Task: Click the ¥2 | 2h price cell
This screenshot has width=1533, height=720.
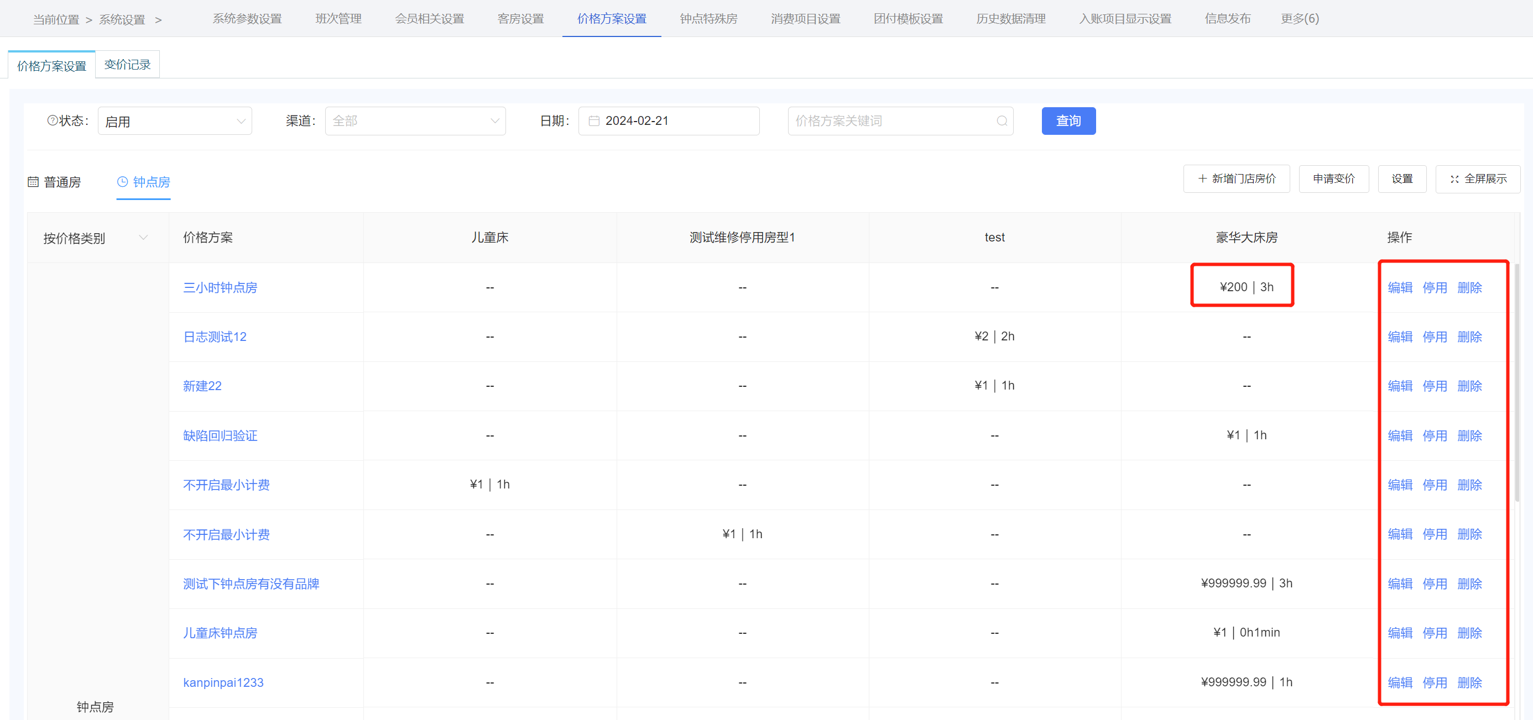Action: click(994, 337)
